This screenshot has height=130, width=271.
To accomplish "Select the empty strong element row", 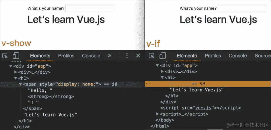I will point(51,97).
